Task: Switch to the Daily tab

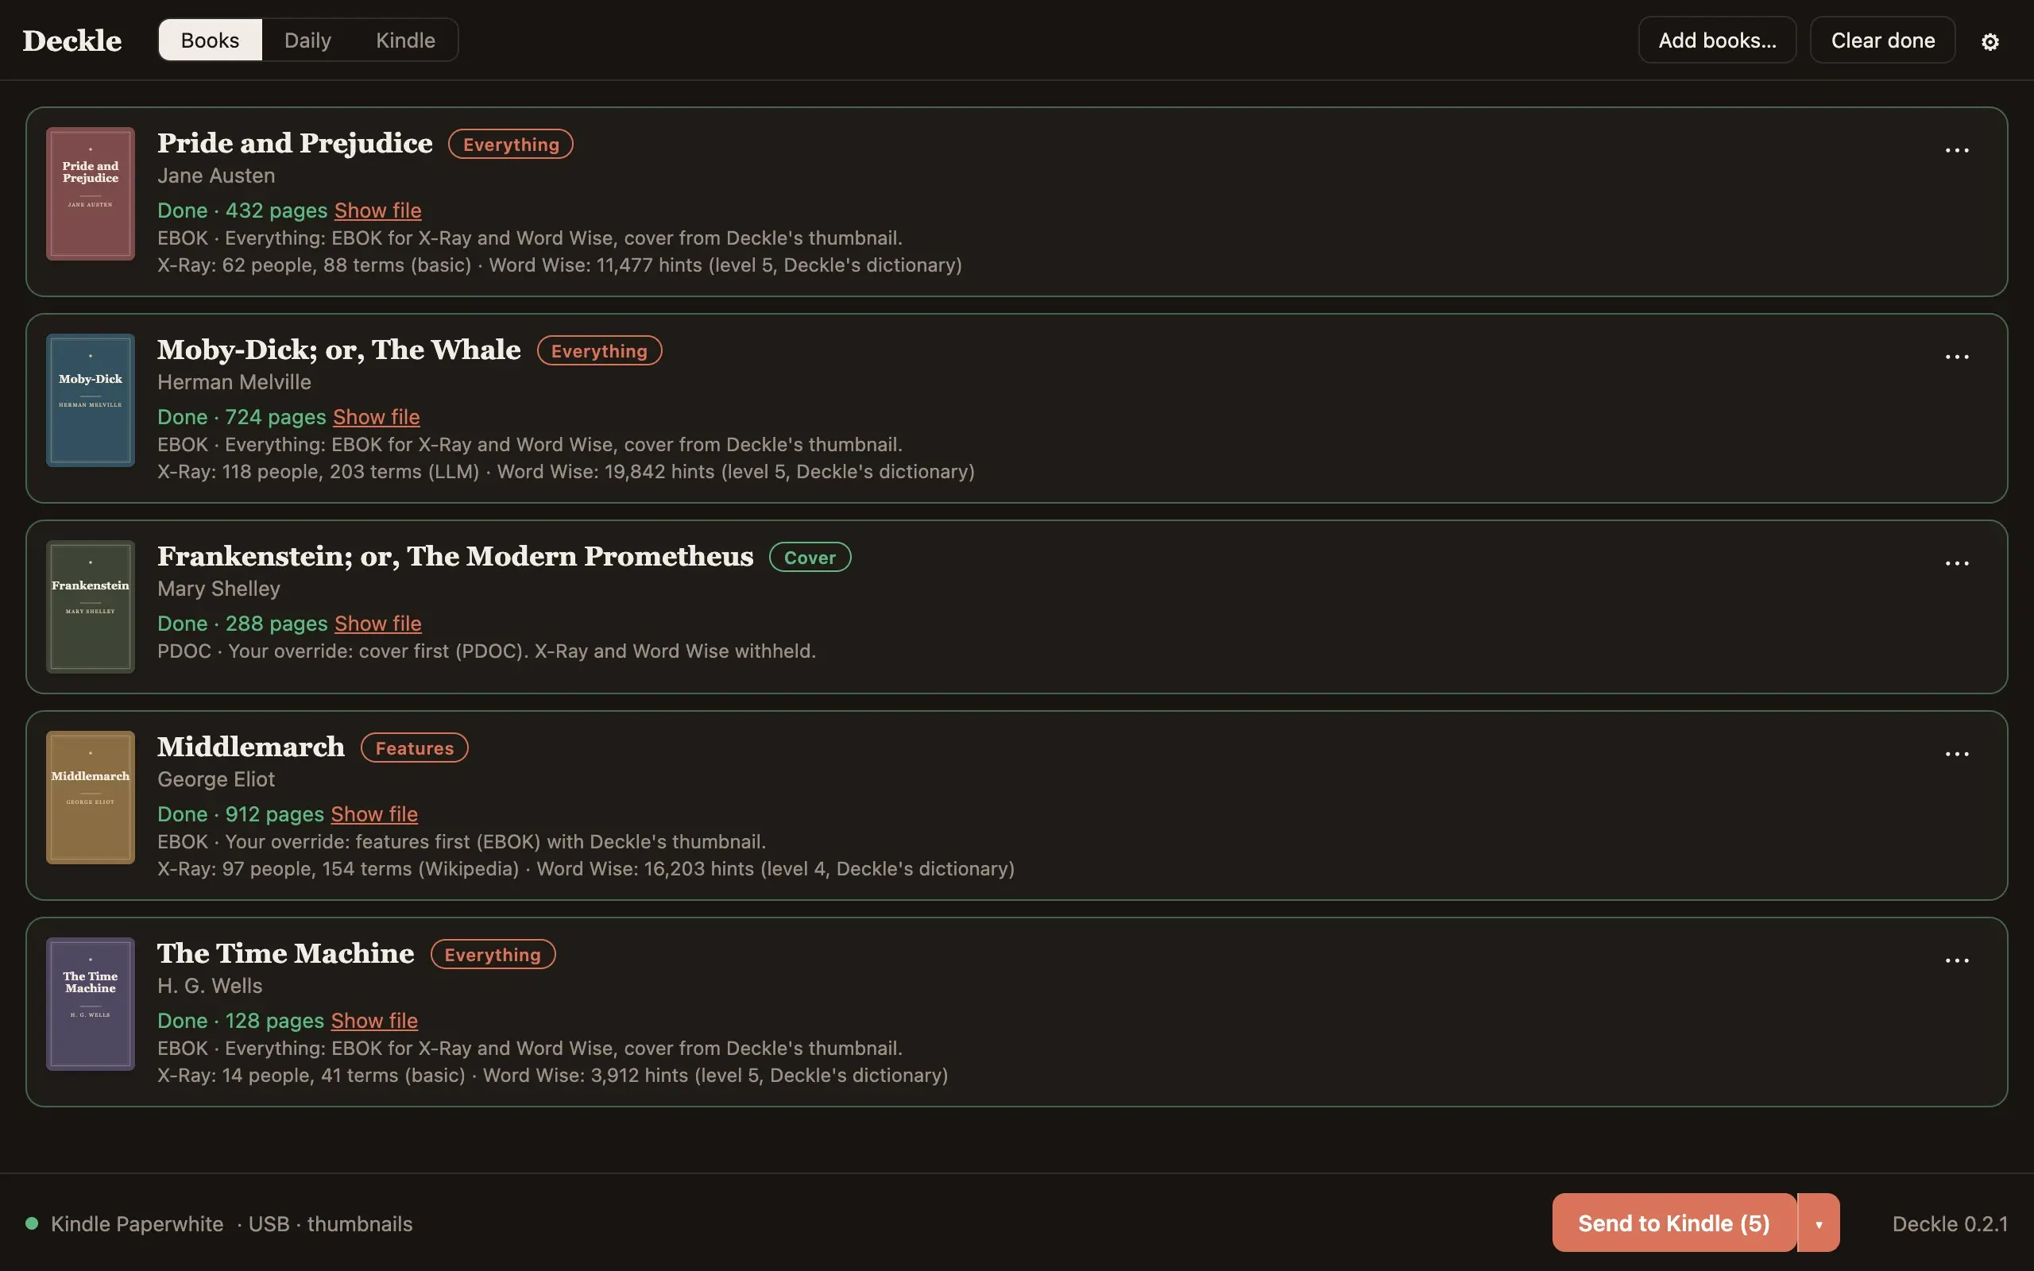Action: [x=307, y=41]
